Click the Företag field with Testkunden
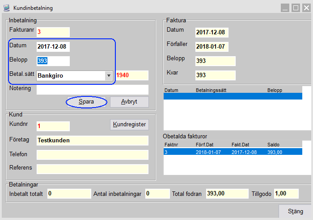The width and height of the screenshot is (313, 220). [92, 141]
